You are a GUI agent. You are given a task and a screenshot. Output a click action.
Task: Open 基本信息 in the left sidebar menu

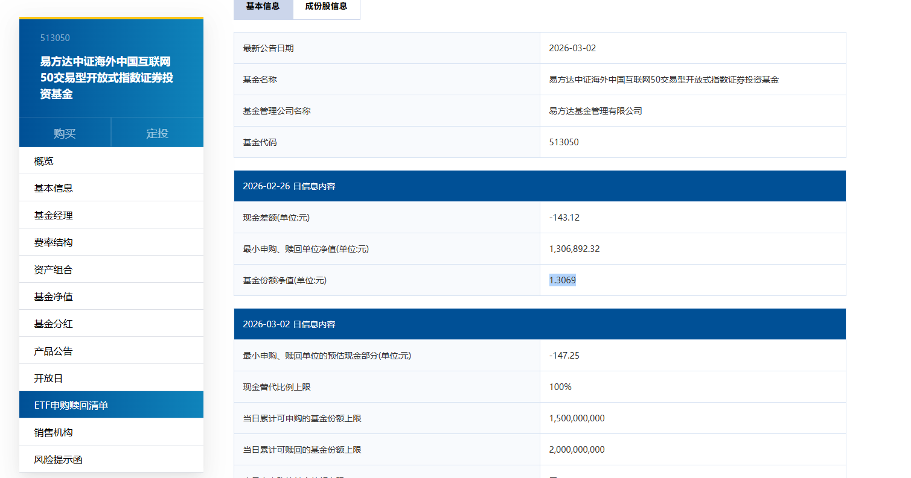[111, 188]
